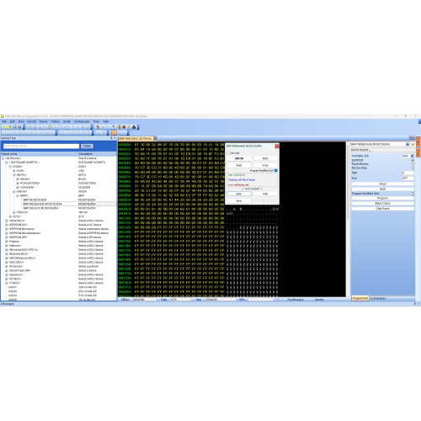Click the orange highlighted toolbar icon
Screen dimensions: 421x421
pos(114,133)
